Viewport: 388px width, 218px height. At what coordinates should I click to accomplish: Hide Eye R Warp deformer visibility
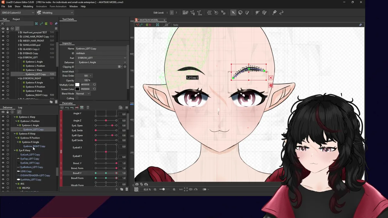[x=3, y=150]
